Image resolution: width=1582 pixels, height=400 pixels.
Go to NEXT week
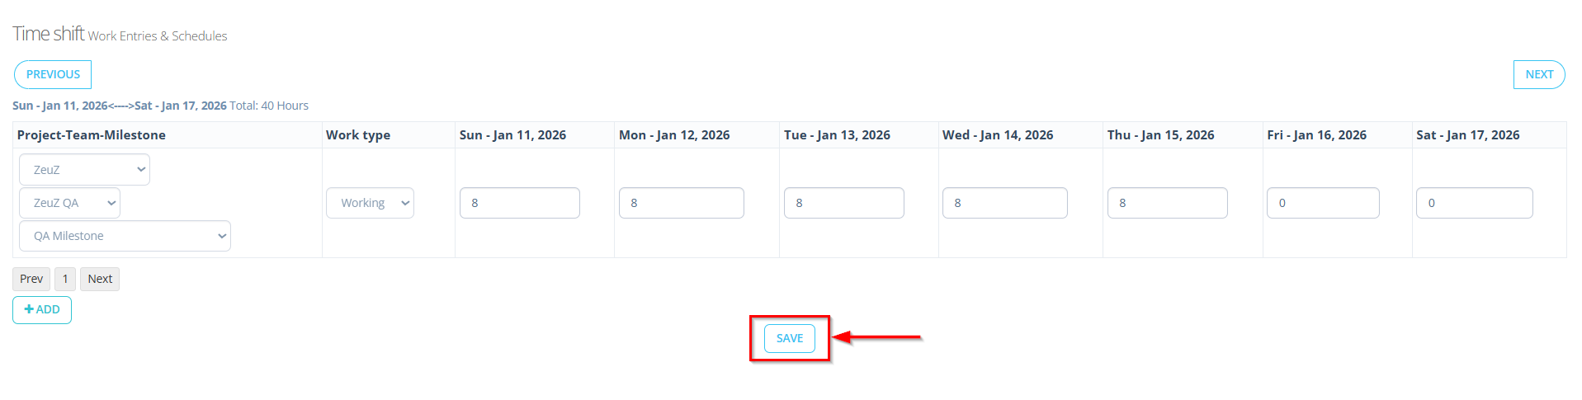coord(1538,74)
